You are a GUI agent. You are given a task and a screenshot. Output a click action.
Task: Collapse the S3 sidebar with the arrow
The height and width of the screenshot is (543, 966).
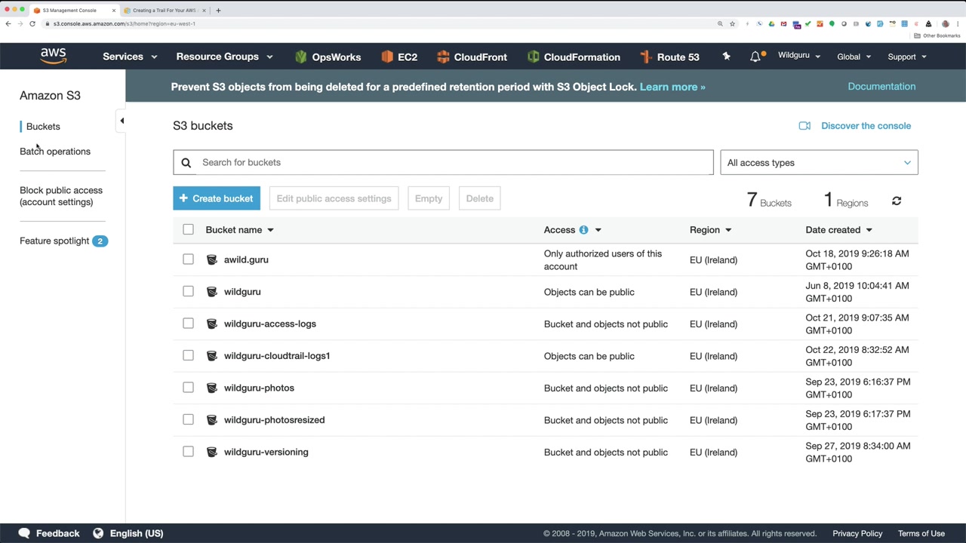click(x=122, y=121)
